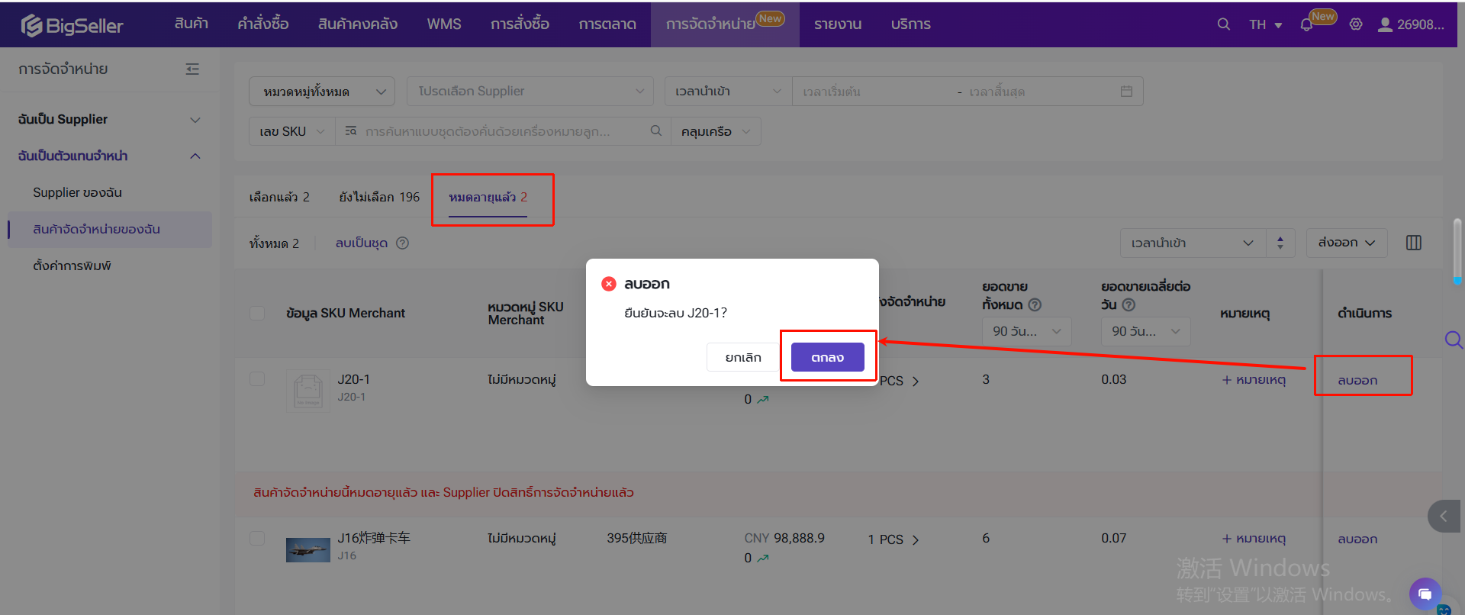The image size is (1465, 615).
Task: Confirm deletion with the ตกลง button
Action: [x=827, y=357]
